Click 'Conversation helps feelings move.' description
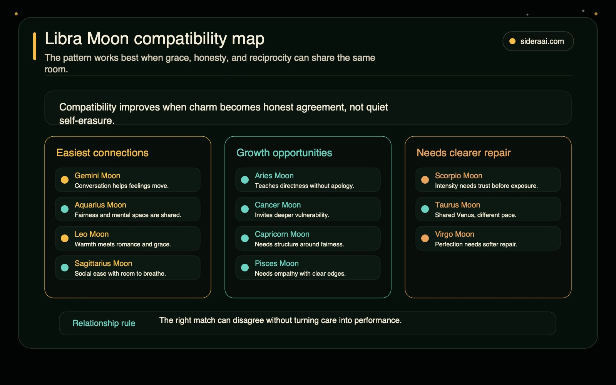 pyautogui.click(x=122, y=186)
